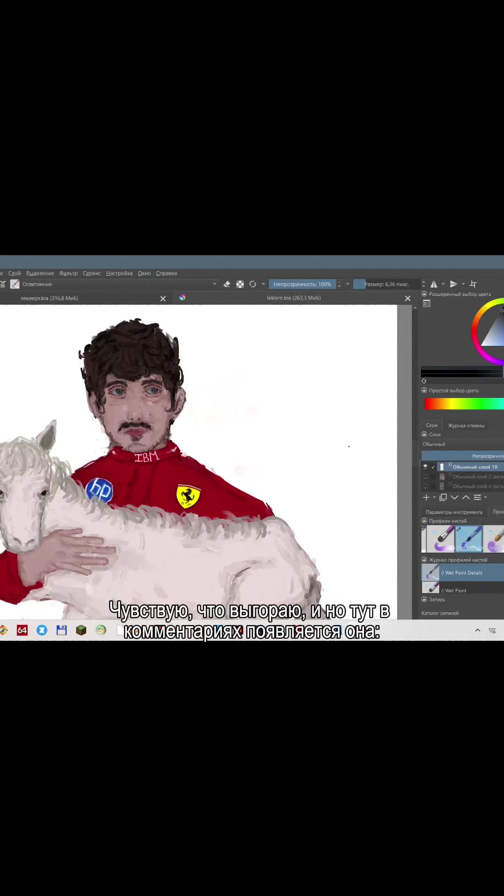Toggle eraser mode in the brush toolbar

[227, 284]
